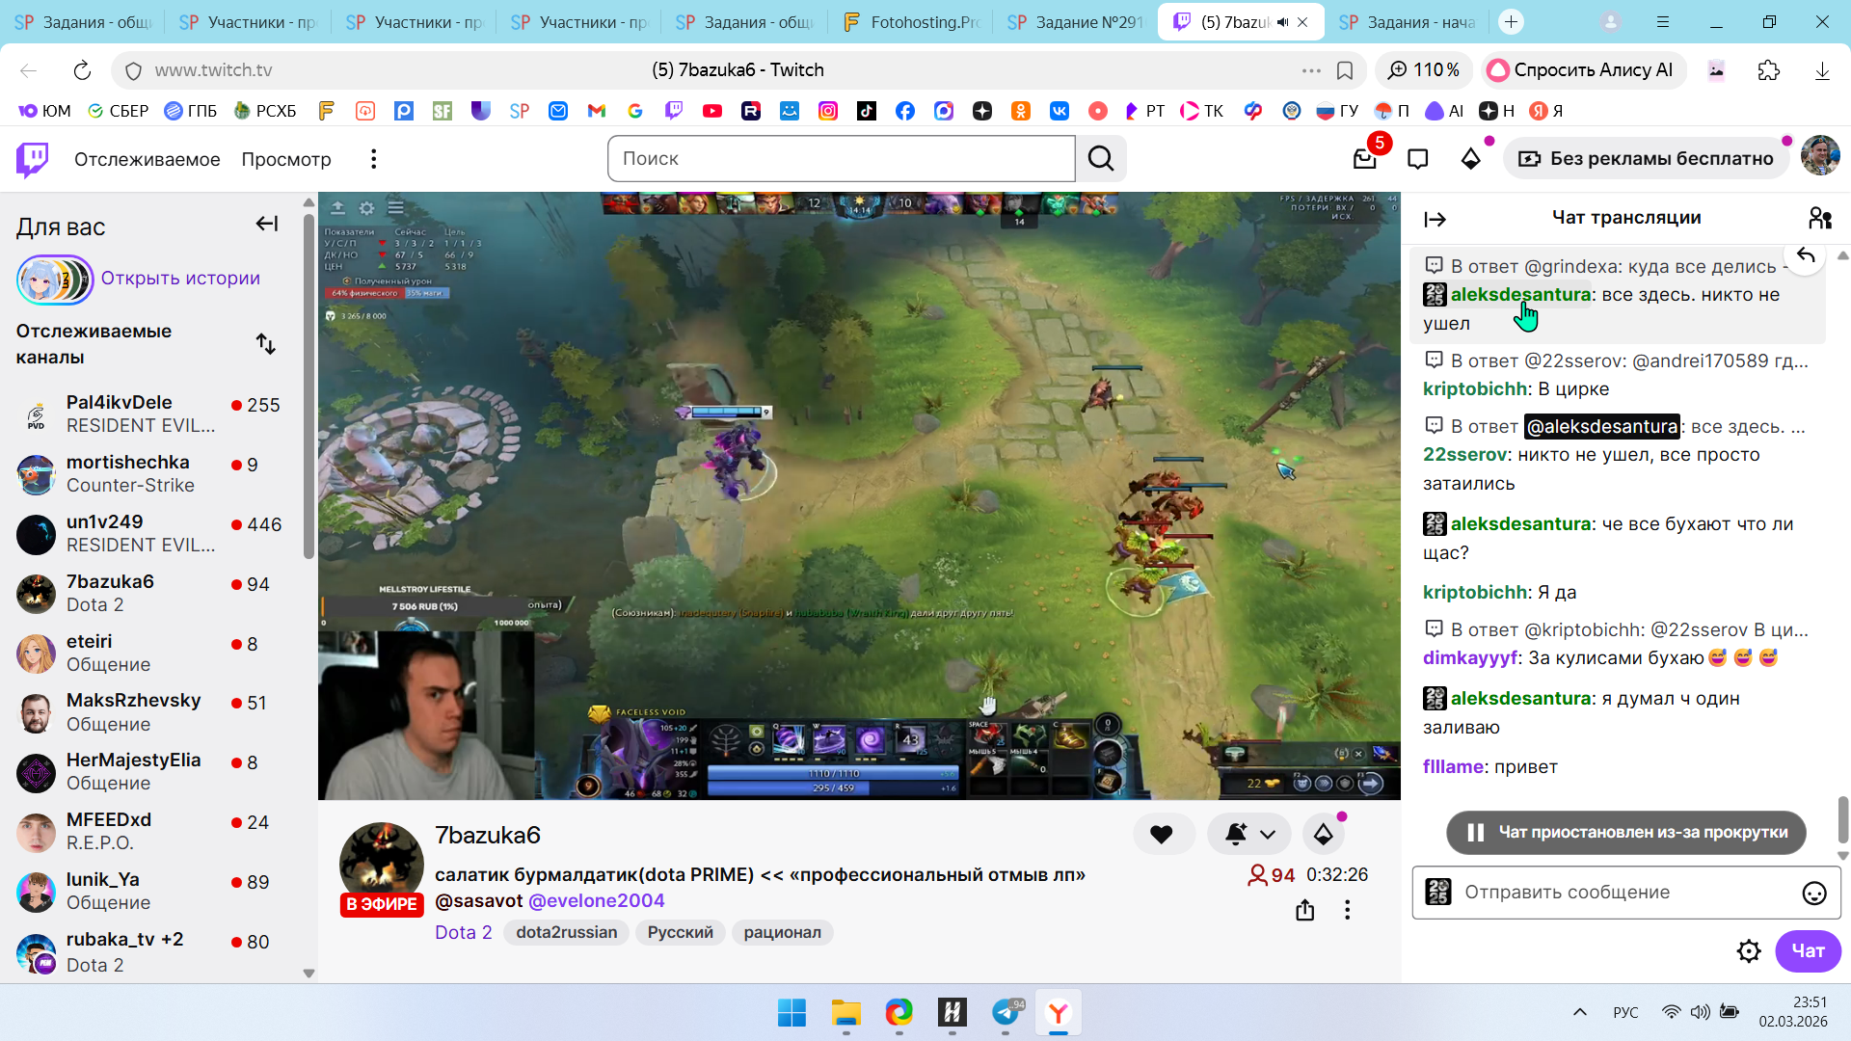Open whispers speech bubble icon
The width and height of the screenshot is (1851, 1041).
coord(1417,159)
